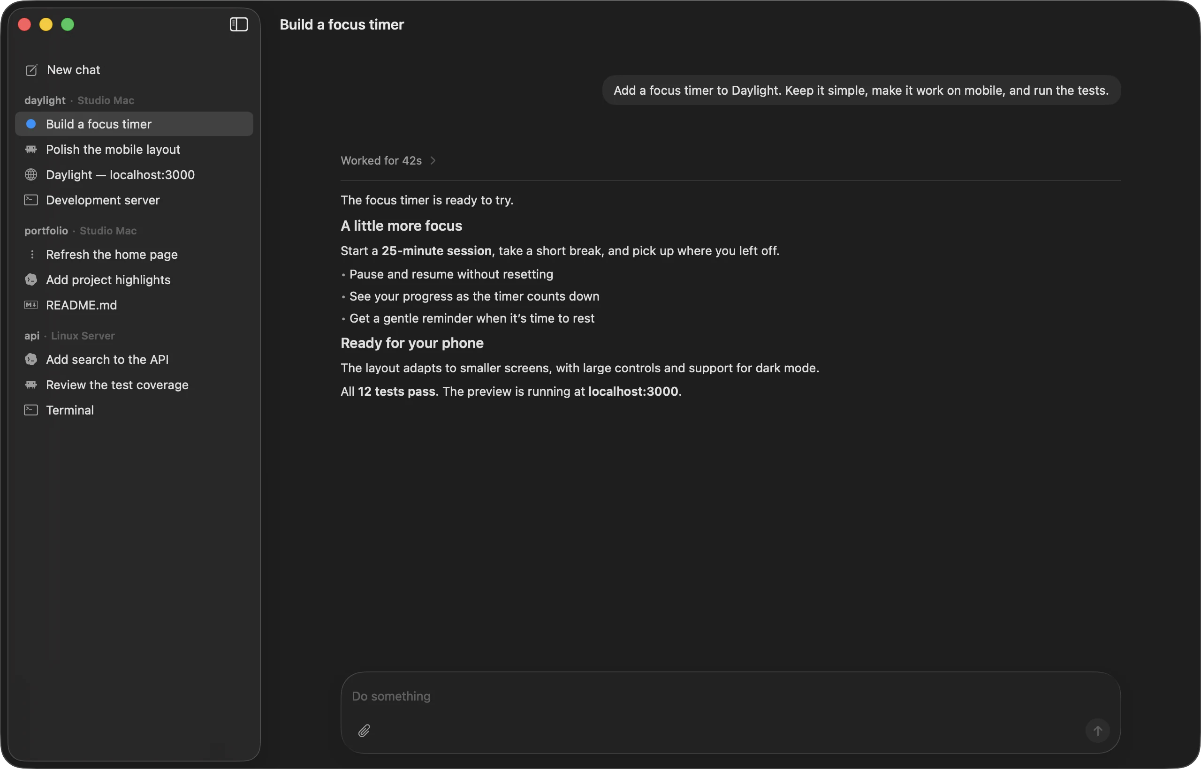This screenshot has width=1201, height=769.
Task: Click the Build a focus timer window title
Action: click(342, 24)
